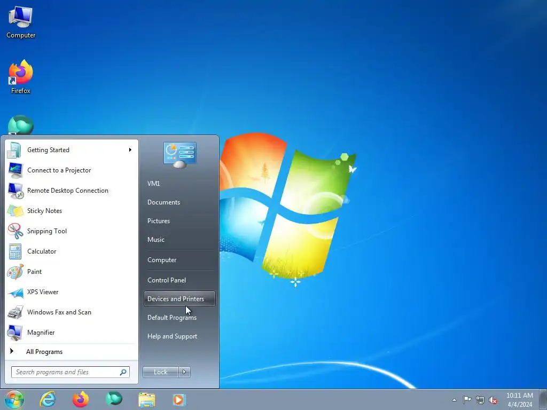547x410 pixels.
Task: Open Pictures from Start menu
Action: point(159,221)
